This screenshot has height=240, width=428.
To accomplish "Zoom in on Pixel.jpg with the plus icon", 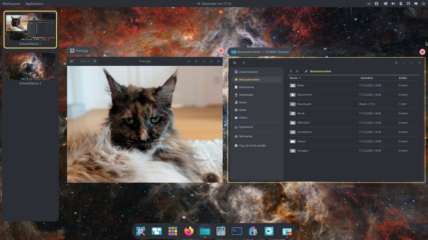I will (x=94, y=61).
